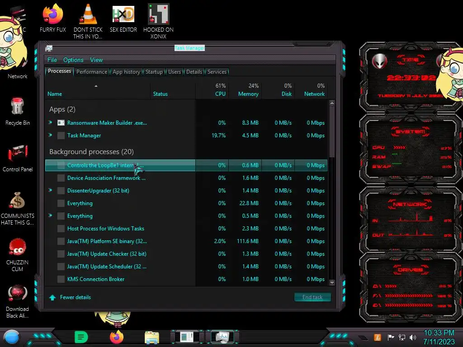
Task: Click the Apps (2) group header
Action: pos(62,109)
